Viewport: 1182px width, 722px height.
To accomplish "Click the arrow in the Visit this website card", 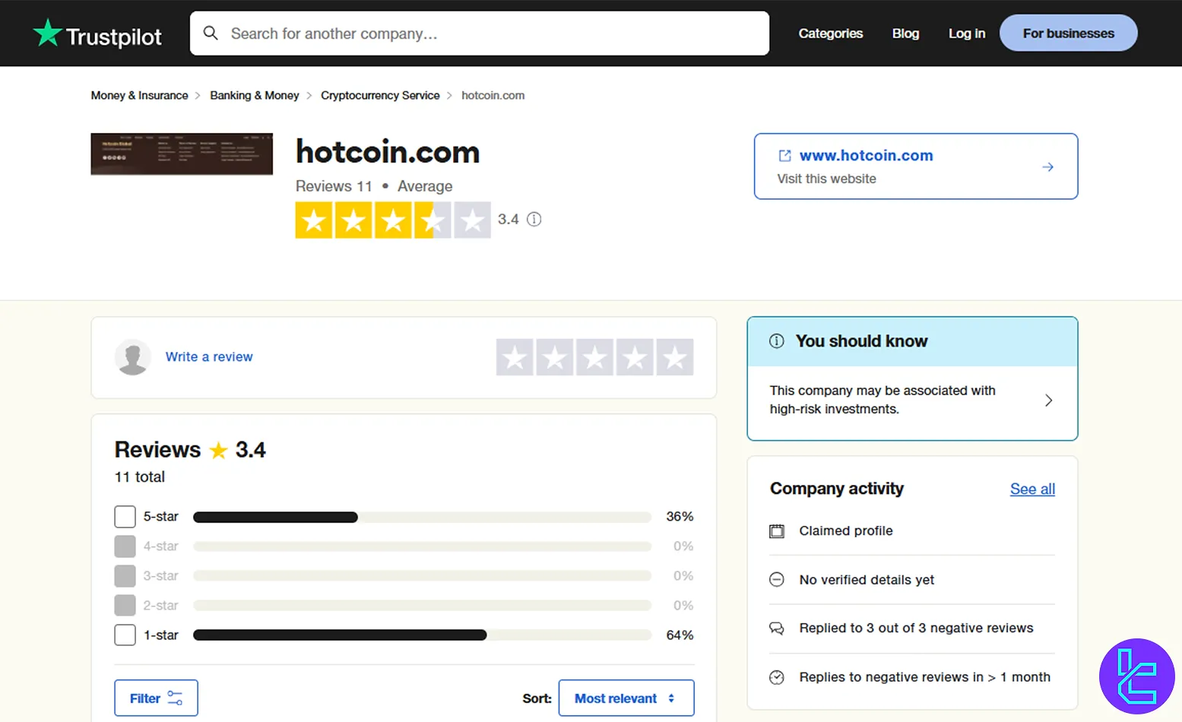I will pos(1047,166).
